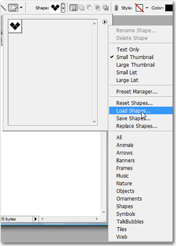Select the Custom Shape tool icon

pos(13,8)
